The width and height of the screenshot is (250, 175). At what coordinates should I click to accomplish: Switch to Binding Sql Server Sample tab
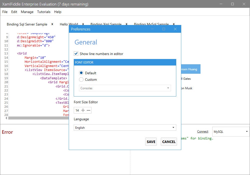pos(27,24)
